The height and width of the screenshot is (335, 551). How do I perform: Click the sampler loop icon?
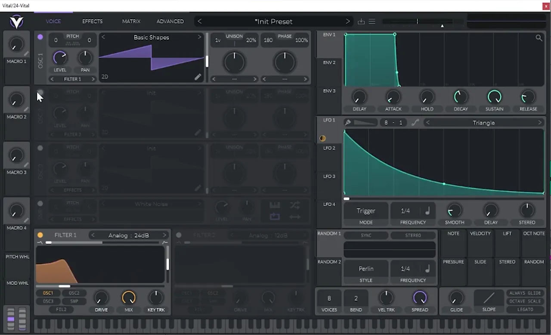pyautogui.click(x=275, y=217)
